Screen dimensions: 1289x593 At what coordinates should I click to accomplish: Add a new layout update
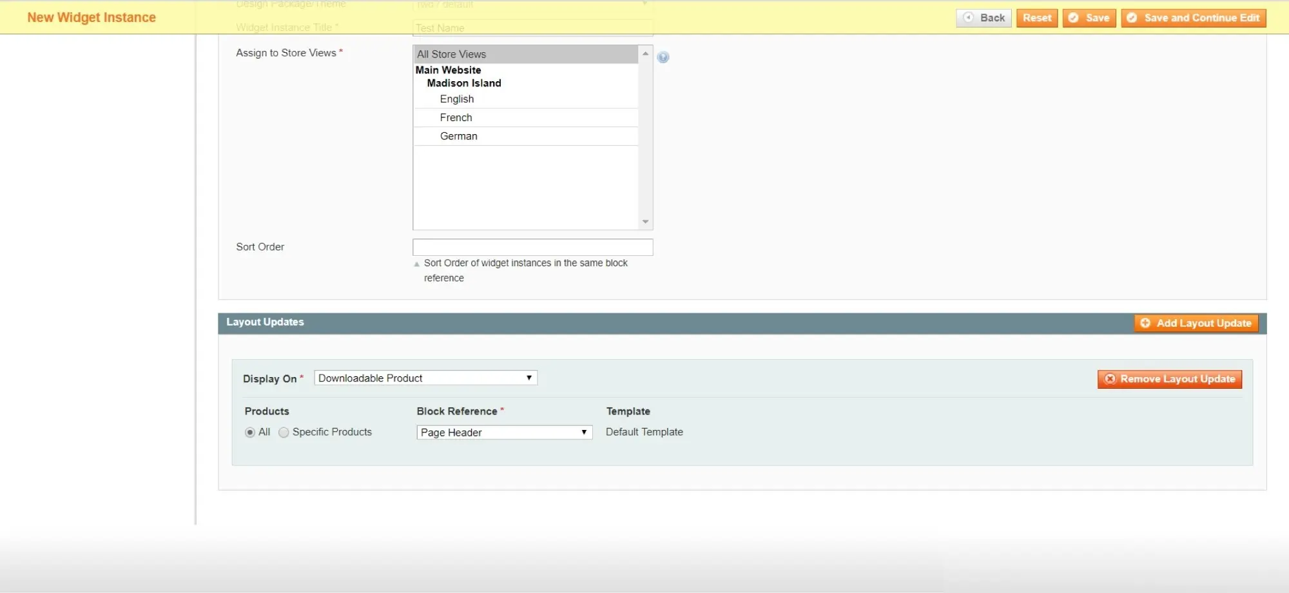[1196, 323]
